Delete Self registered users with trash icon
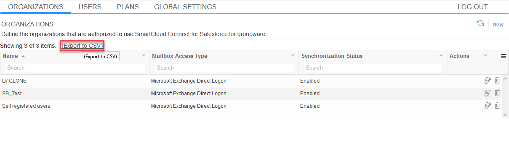This screenshot has height=156, width=509. (x=497, y=106)
